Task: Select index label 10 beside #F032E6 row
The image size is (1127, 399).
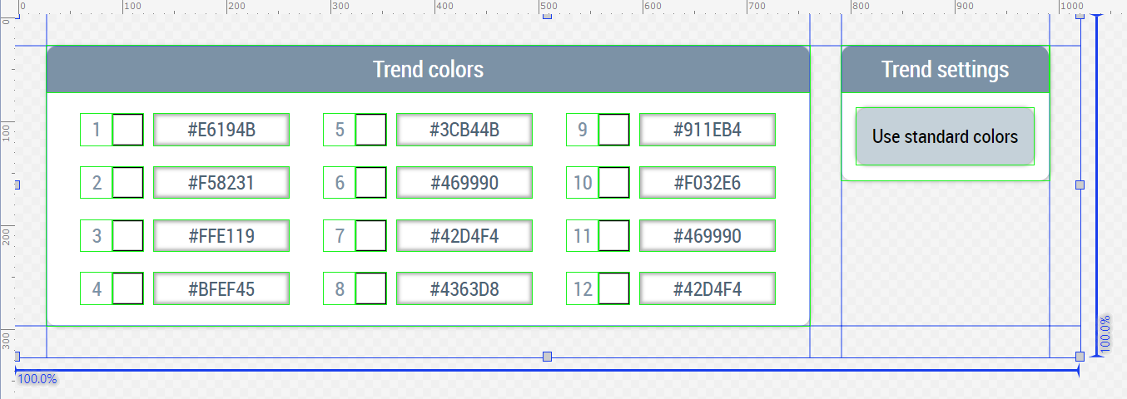Action: [583, 183]
